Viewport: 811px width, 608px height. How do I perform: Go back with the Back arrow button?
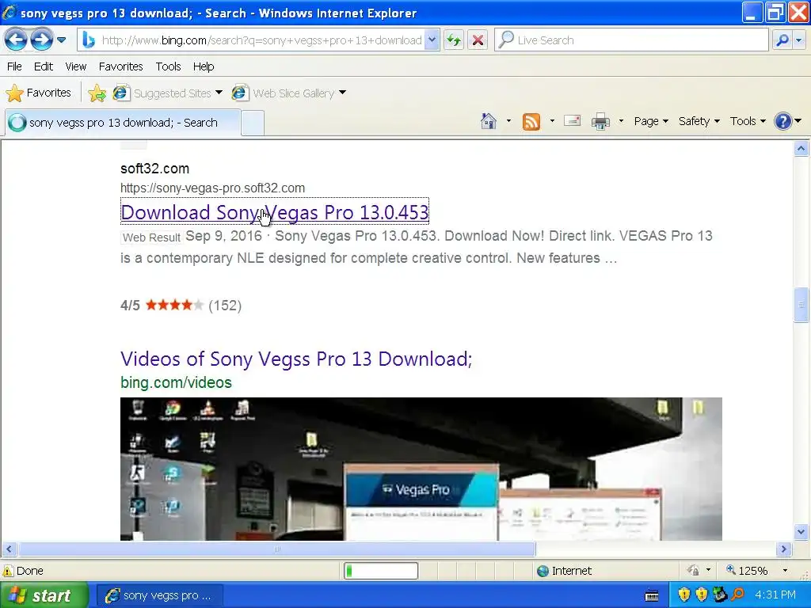click(x=16, y=40)
